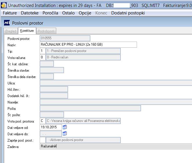Open the Fakture menu
Screen dimensions: 192x163
(x=10, y=13)
